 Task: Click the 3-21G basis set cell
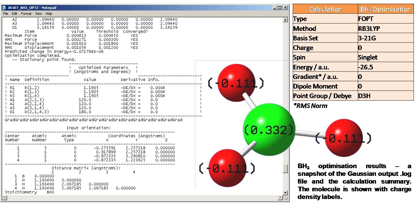(386, 38)
